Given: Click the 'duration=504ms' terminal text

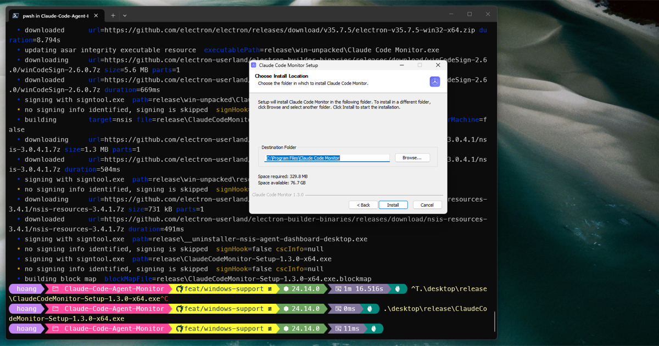Looking at the screenshot, I should (92, 169).
